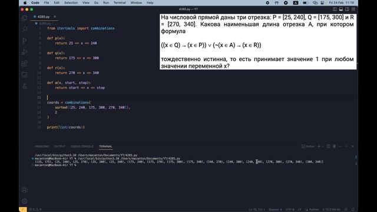Open Run and Debug view
This screenshot has height=212, width=377.
tap(25, 52)
